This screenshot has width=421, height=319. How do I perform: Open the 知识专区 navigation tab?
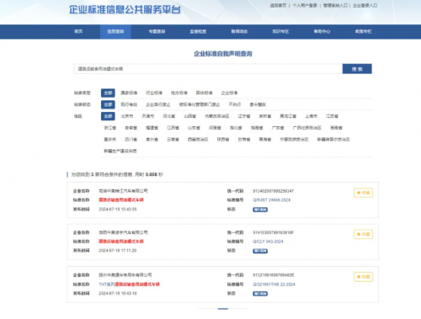(x=280, y=31)
